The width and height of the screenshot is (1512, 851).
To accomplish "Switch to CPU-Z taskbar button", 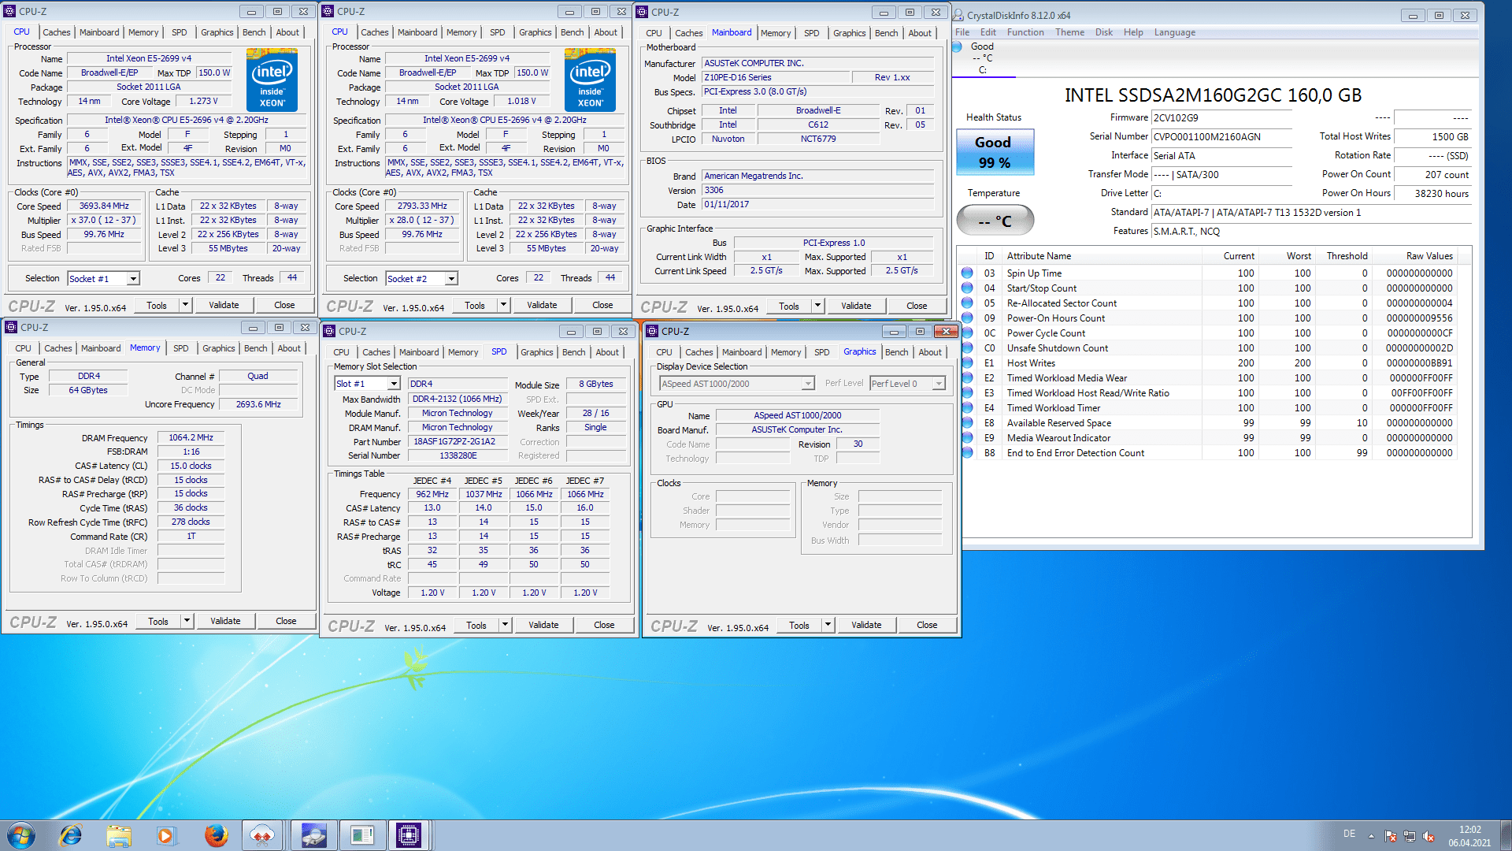I will pos(408,835).
